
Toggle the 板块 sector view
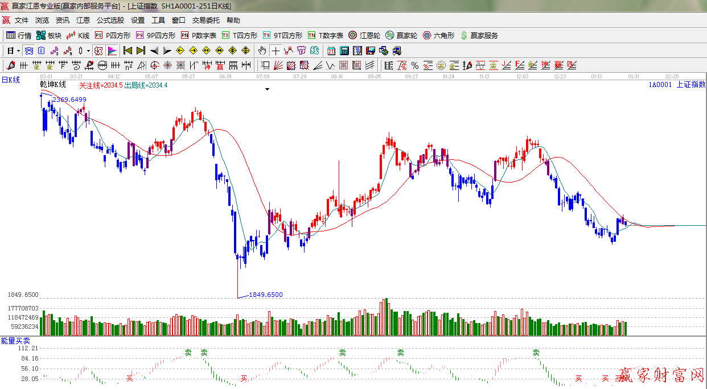pos(48,35)
